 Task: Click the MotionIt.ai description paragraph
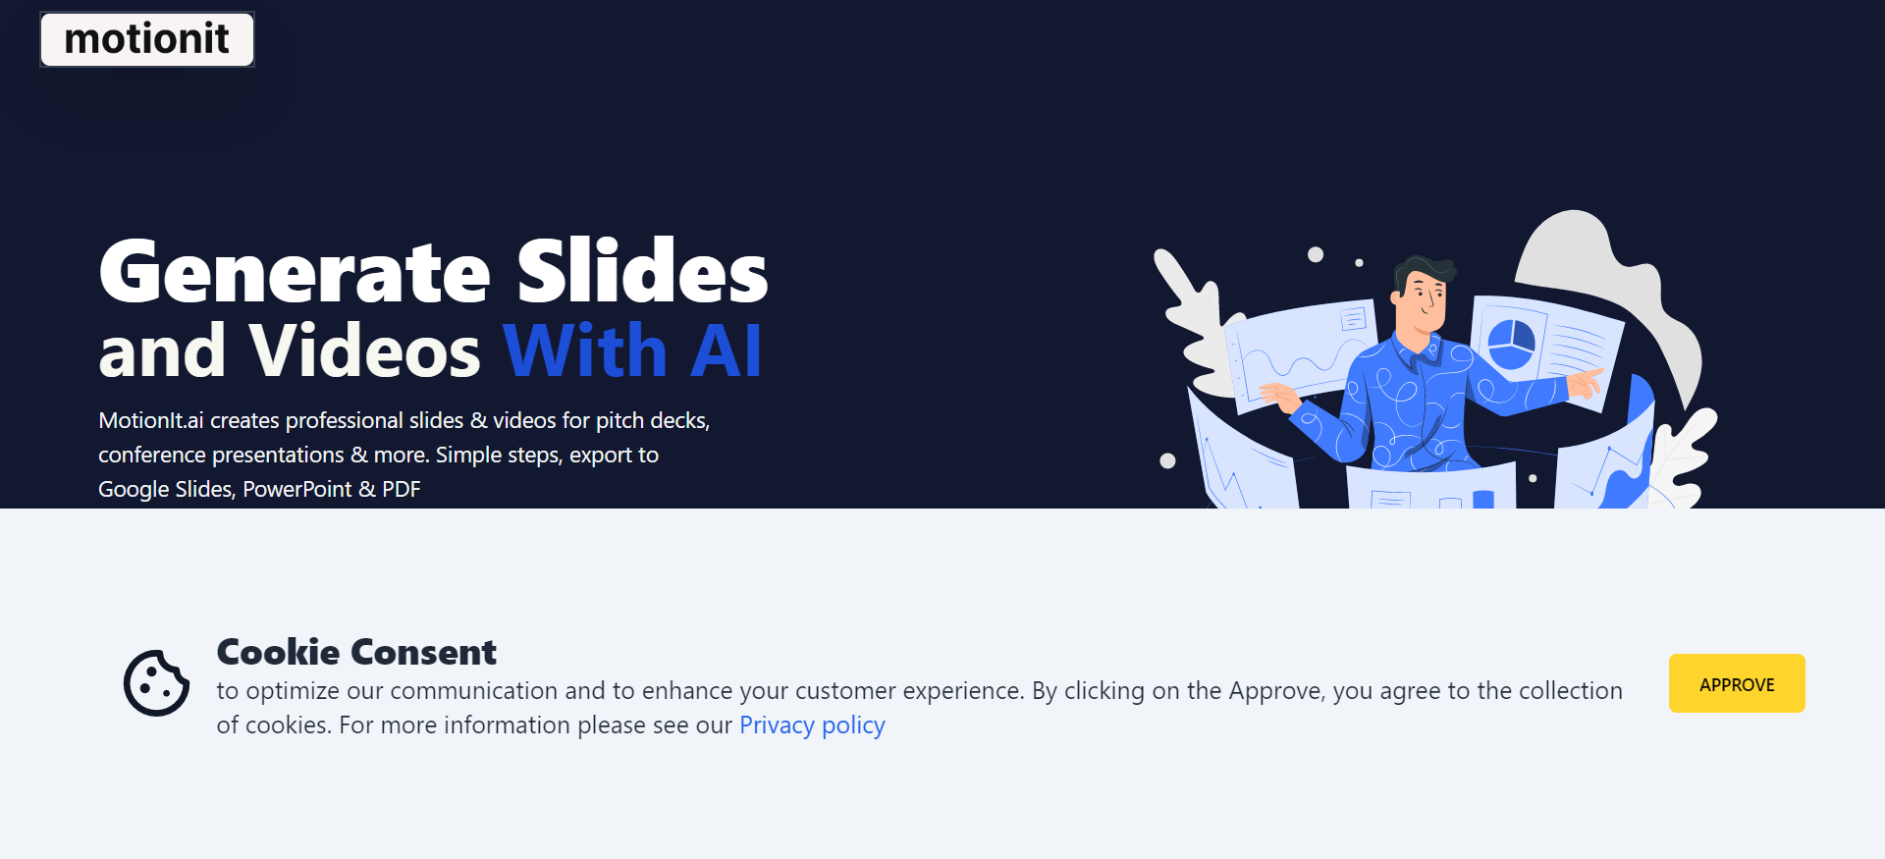pos(404,455)
